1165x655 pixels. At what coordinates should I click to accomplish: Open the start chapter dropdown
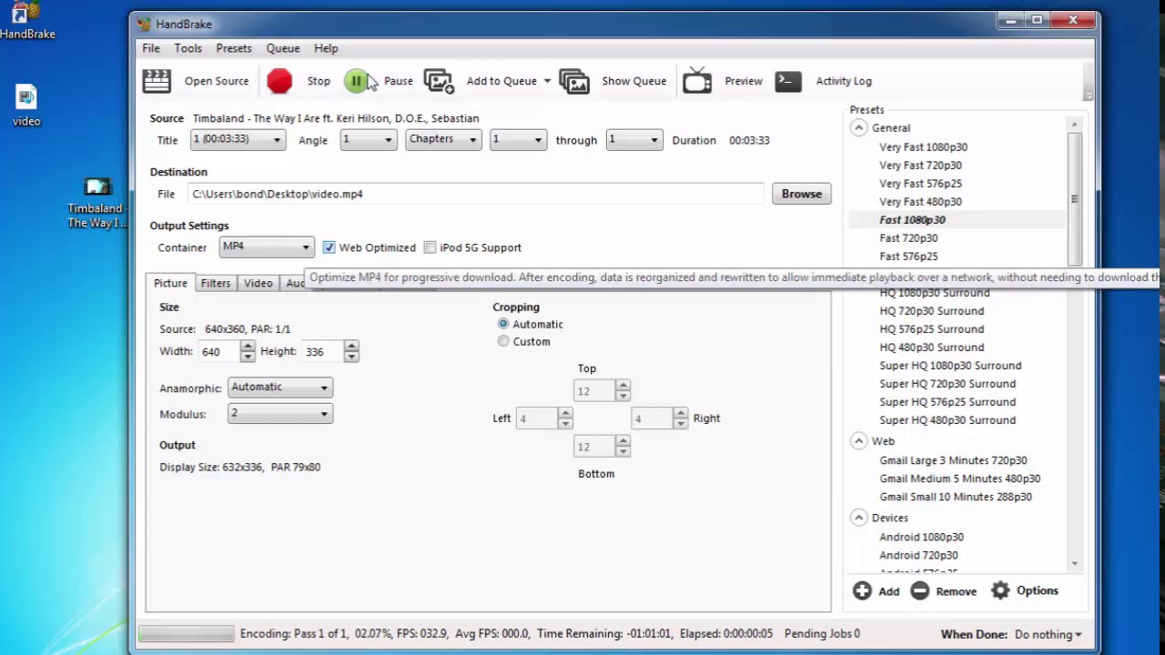[x=517, y=139]
